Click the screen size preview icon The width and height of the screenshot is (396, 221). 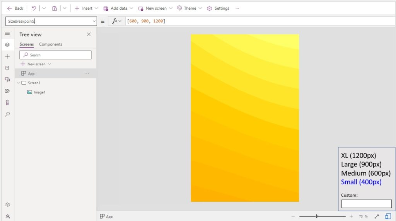388,216
